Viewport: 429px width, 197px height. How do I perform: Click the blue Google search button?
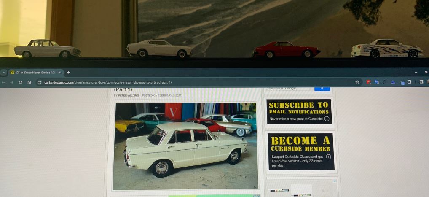[322, 89]
